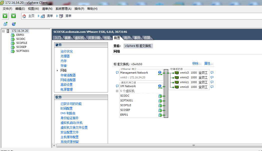The width and height of the screenshot is (262, 151).
Task: Click the green Back navigation arrow
Action: (5, 16)
